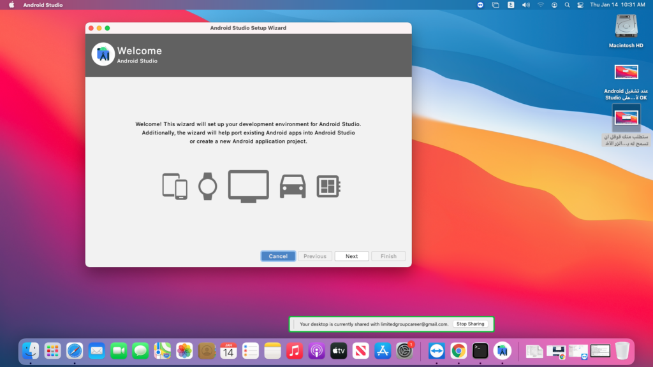Switch to Android Studio in the dock

click(503, 351)
